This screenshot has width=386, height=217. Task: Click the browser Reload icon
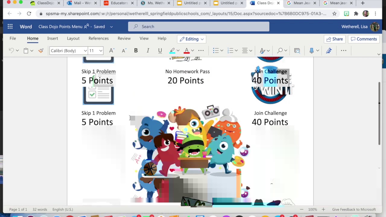[x=29, y=14]
